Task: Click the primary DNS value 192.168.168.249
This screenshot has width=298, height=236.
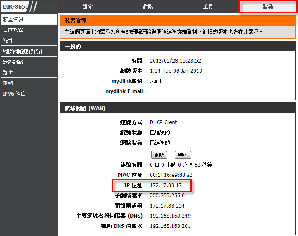Action: [170, 216]
